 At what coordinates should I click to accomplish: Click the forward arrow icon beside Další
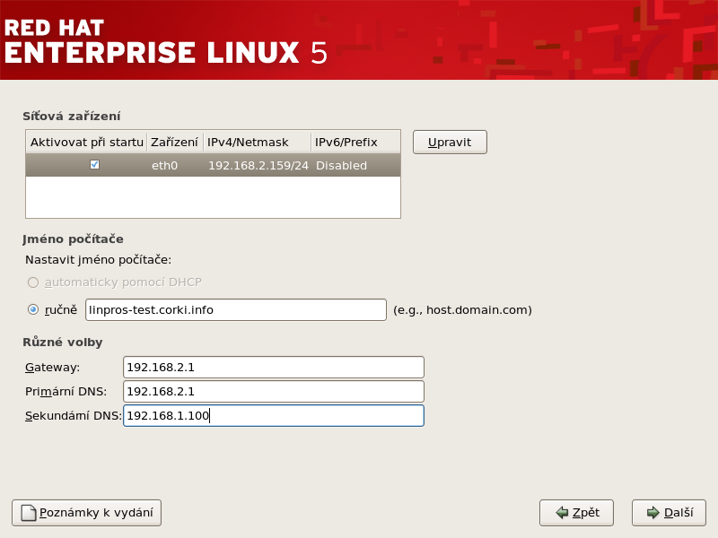tap(652, 513)
